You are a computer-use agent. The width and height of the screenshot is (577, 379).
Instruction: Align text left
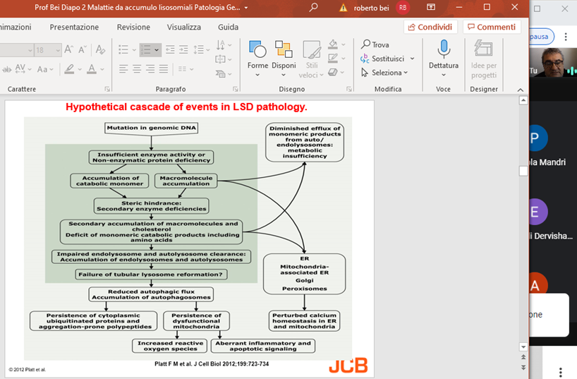tap(123, 69)
